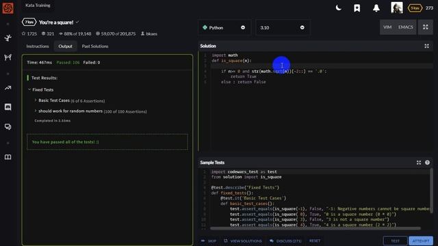Open DISCUSS (271) link

pos(285,241)
